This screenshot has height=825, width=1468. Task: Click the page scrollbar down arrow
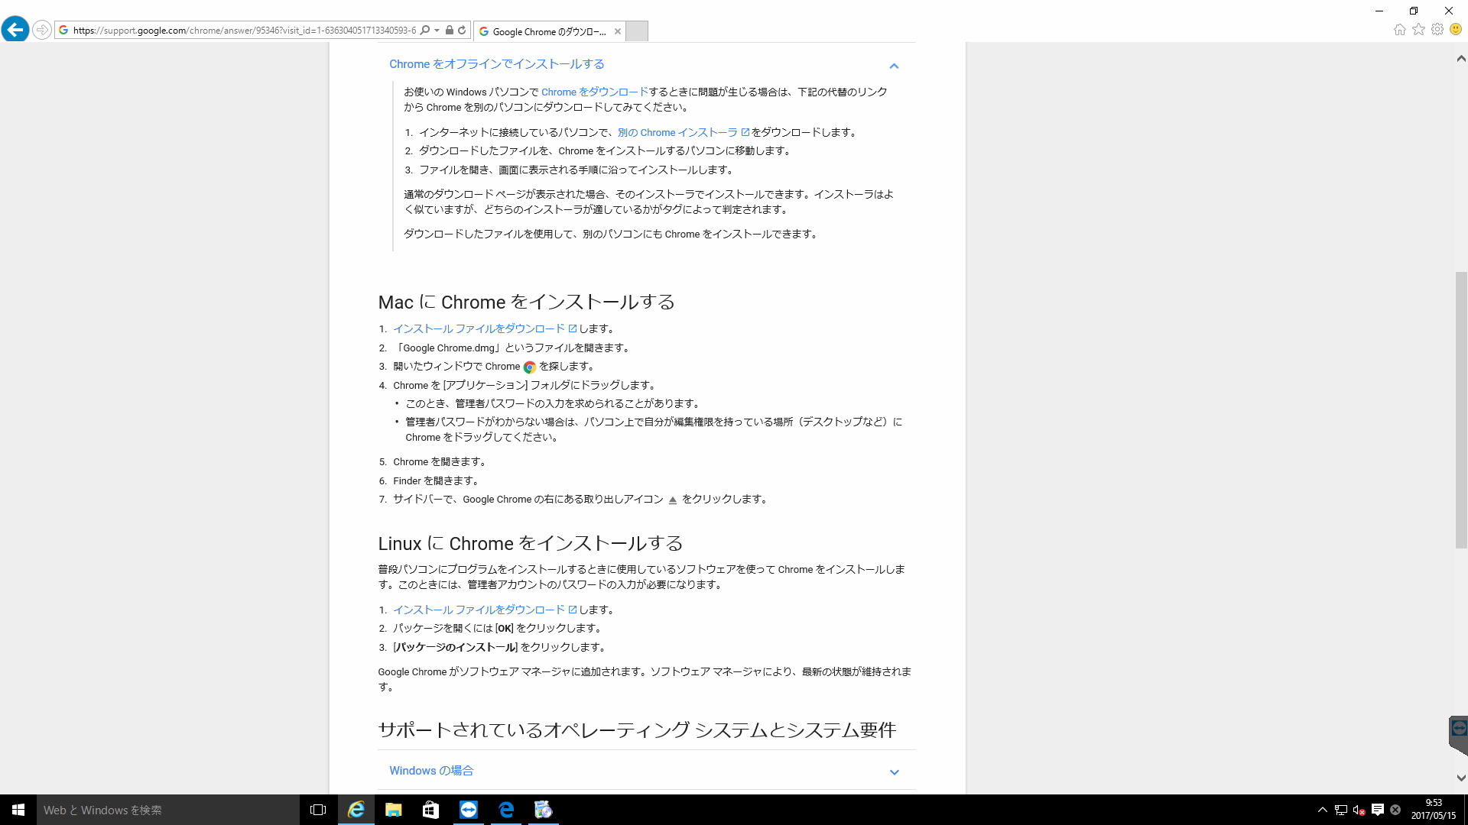point(1461,778)
